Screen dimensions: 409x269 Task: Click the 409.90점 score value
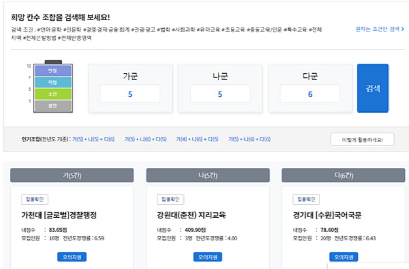click(195, 230)
